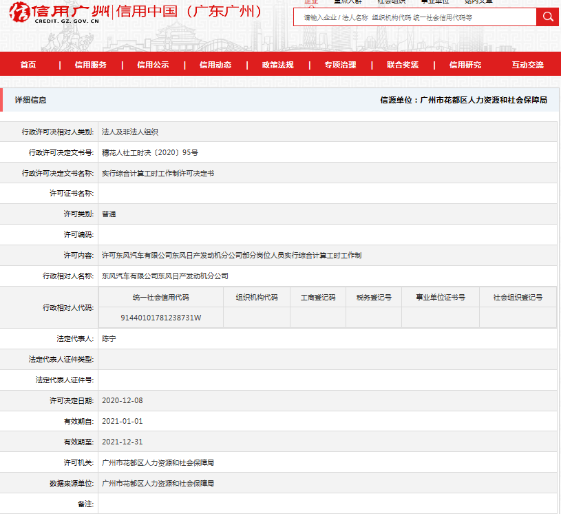The image size is (561, 514).
Task: Select the company name in 行政相对人名称 row
Action: 165,276
